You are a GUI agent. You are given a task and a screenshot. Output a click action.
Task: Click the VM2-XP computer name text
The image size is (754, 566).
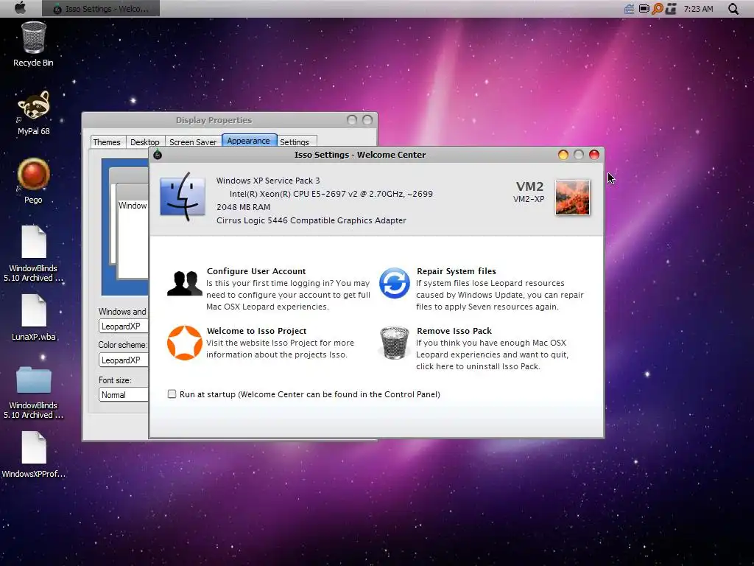pos(529,199)
